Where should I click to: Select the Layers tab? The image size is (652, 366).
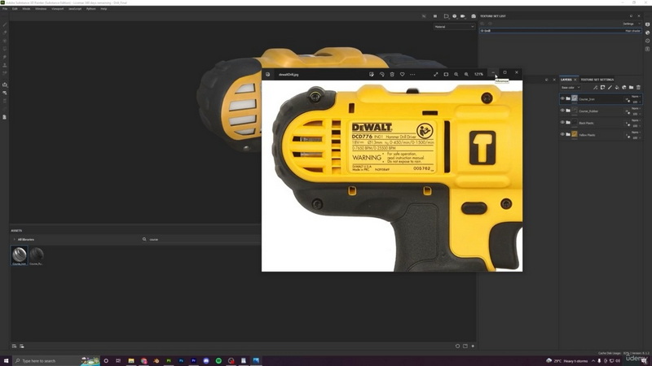click(566, 80)
